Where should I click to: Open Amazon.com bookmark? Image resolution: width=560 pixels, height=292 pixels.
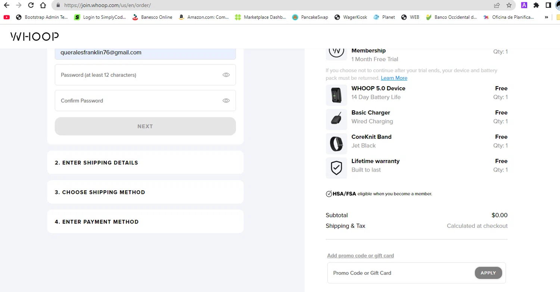pyautogui.click(x=203, y=17)
